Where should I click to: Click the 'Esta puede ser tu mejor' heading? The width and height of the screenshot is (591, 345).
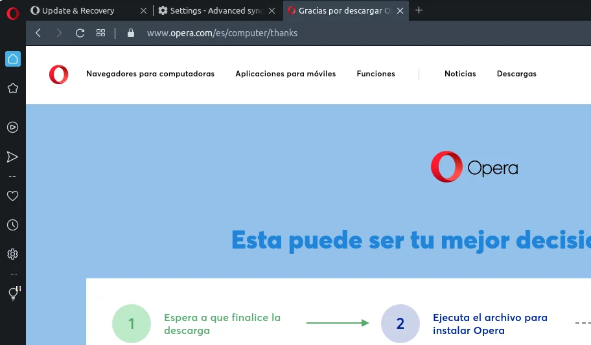411,240
